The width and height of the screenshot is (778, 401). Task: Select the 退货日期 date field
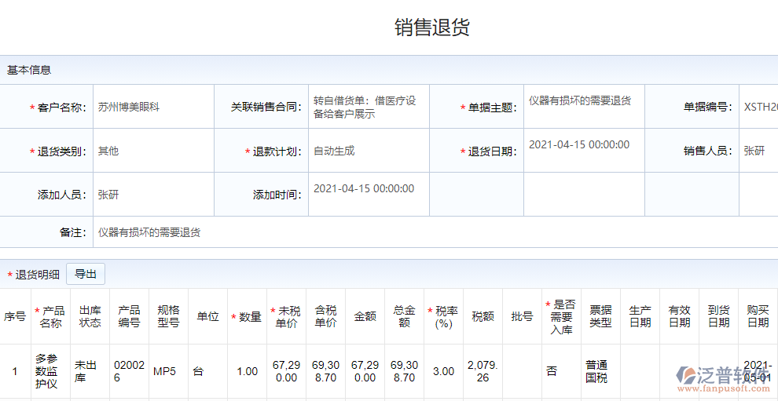pyautogui.click(x=579, y=145)
